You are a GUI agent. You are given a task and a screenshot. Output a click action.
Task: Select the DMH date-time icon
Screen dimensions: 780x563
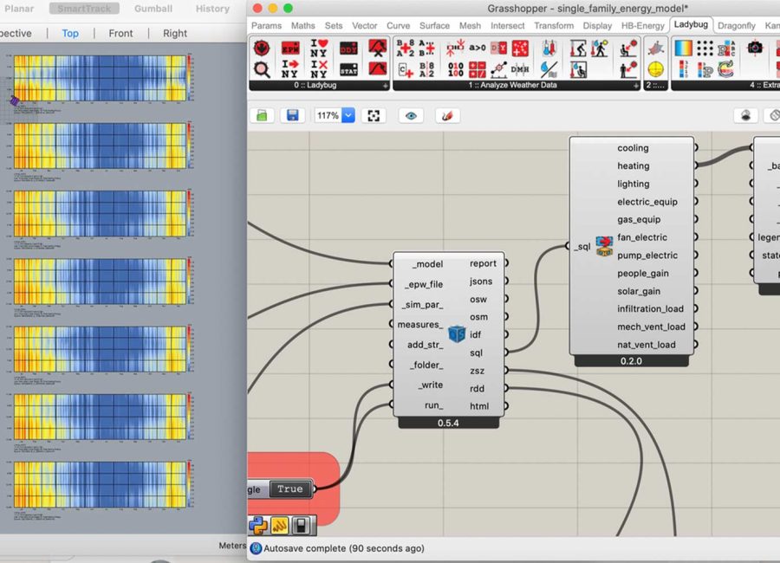[520, 69]
